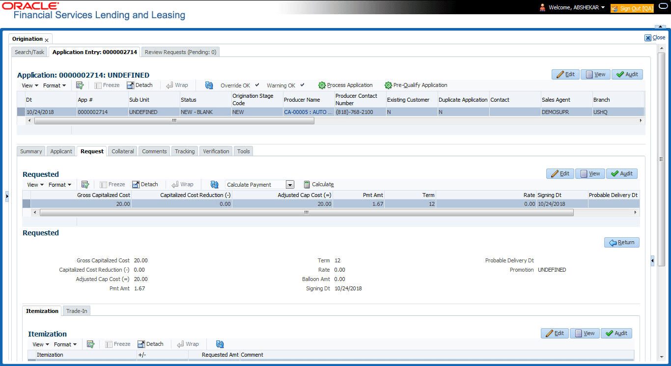Click the Application table horizontal scrollbar
Viewport: 671px width, 366px height.
[174, 120]
